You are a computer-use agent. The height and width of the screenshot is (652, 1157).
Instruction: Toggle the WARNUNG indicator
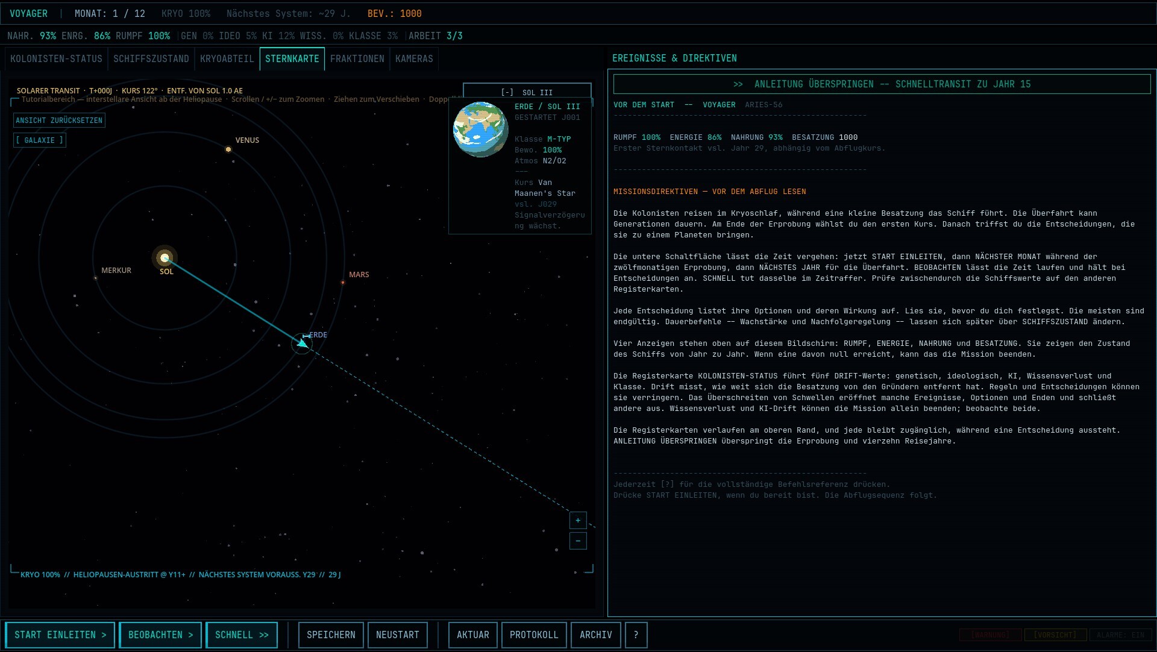point(990,635)
